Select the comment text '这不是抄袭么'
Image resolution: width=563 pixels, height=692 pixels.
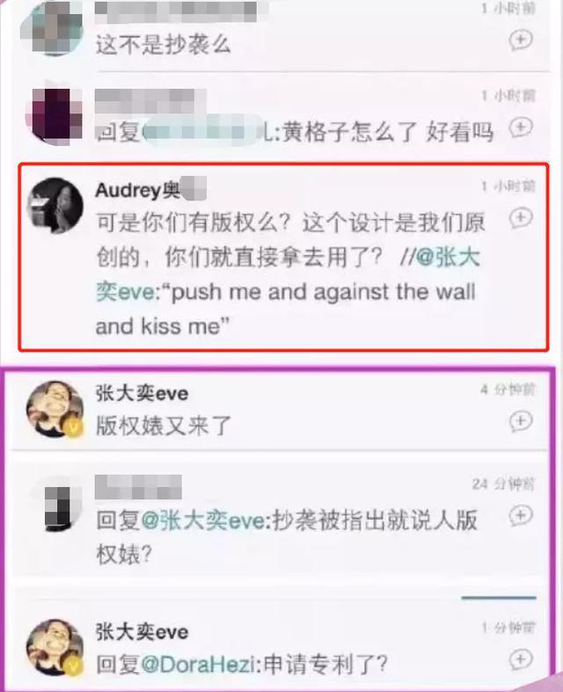pos(164,45)
